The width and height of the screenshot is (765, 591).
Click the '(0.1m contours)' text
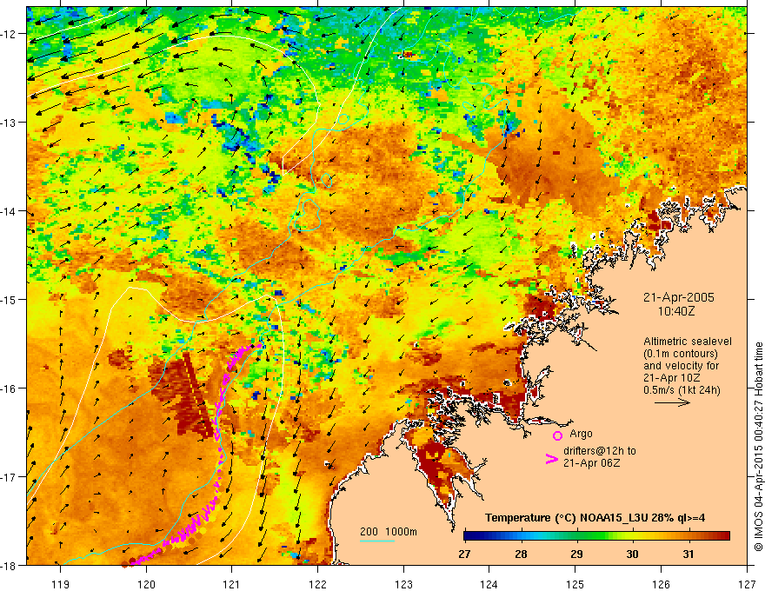pos(681,354)
